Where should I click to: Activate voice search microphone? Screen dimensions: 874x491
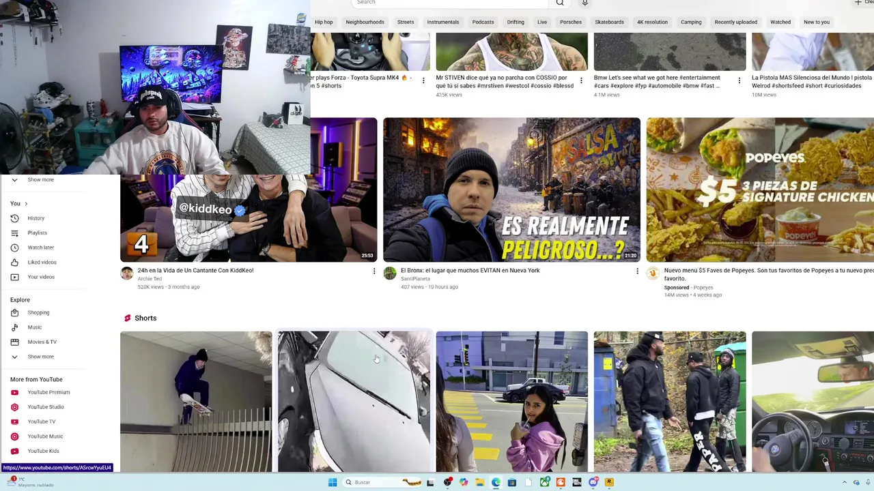point(584,3)
